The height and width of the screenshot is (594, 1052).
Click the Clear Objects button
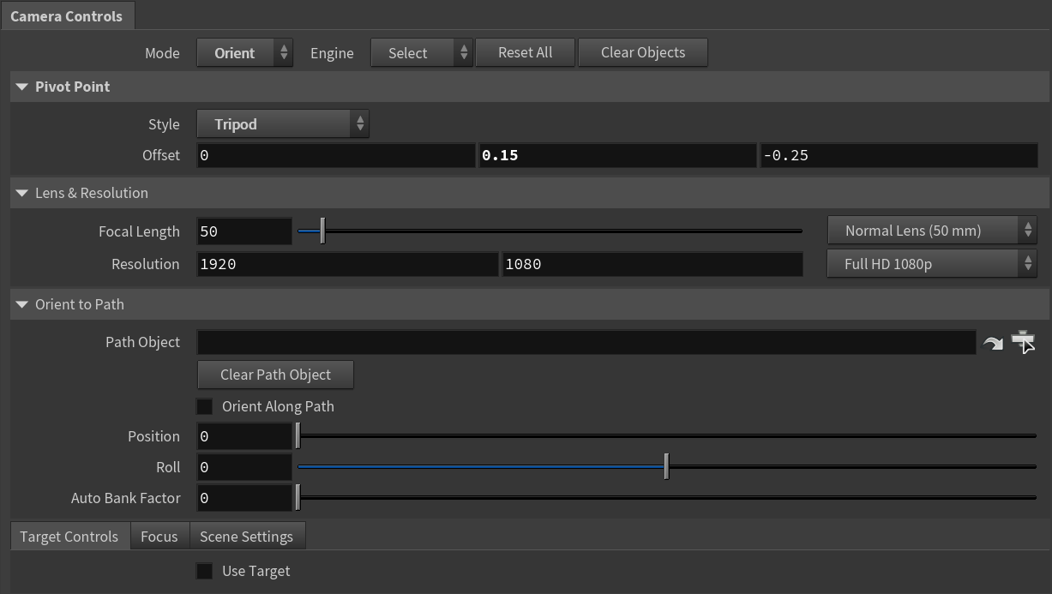pyautogui.click(x=643, y=52)
